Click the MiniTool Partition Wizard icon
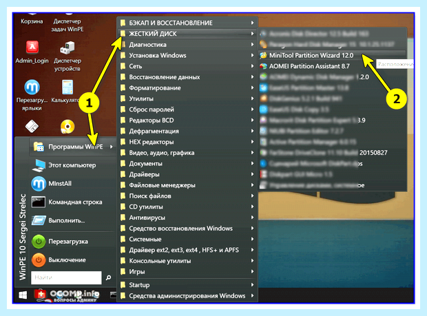The width and height of the screenshot is (427, 316). (x=263, y=55)
